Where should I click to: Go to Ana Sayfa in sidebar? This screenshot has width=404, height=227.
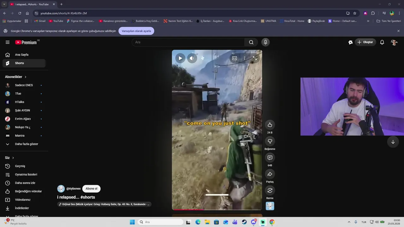24,55
